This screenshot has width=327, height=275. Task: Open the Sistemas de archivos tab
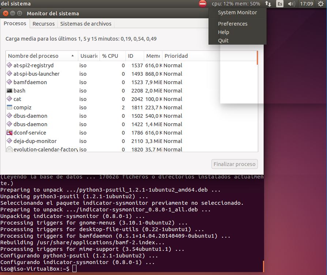86,24
